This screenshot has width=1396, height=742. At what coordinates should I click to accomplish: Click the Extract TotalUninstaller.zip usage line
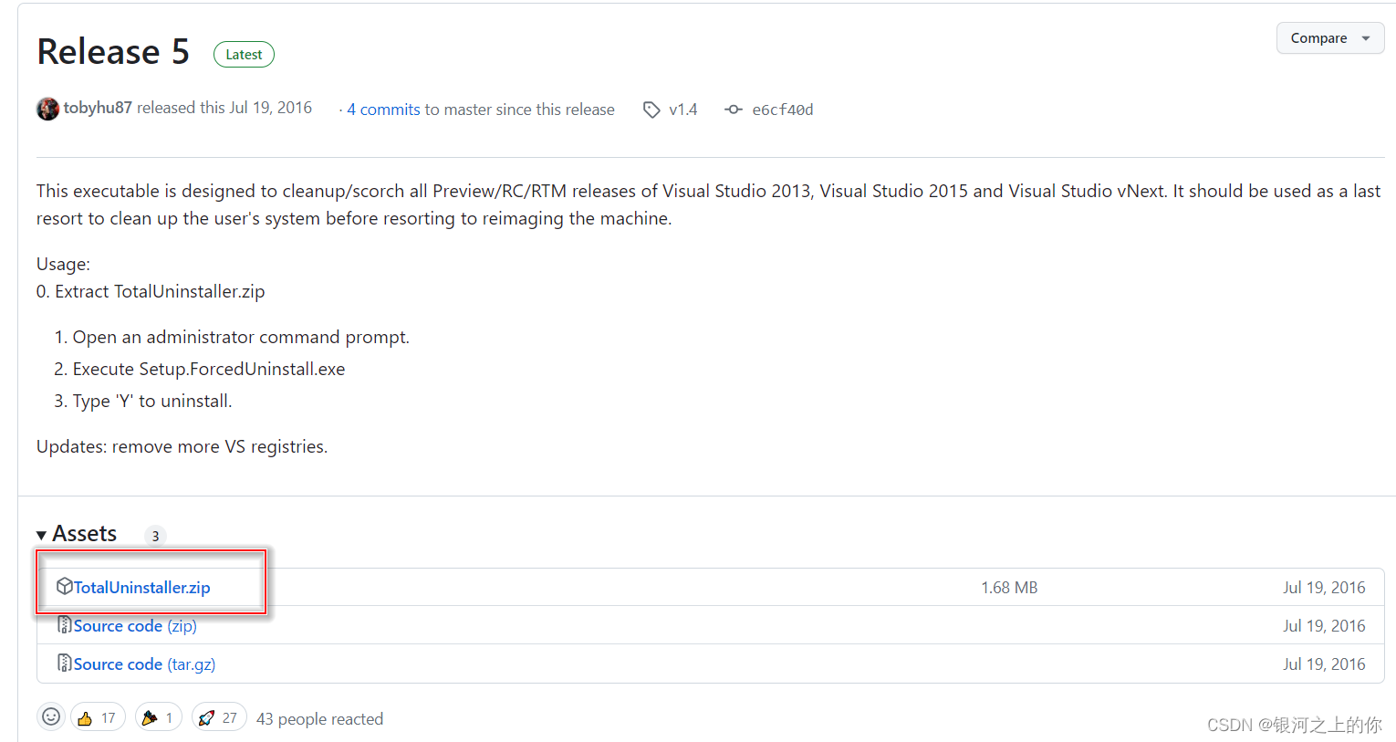click(x=151, y=291)
